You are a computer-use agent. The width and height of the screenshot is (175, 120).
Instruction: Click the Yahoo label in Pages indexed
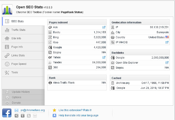point(57,57)
